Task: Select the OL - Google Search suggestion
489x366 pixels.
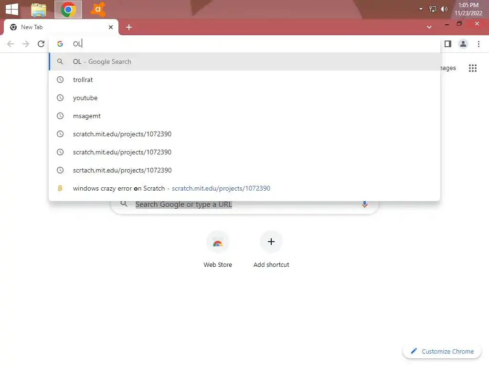Action: [x=244, y=61]
